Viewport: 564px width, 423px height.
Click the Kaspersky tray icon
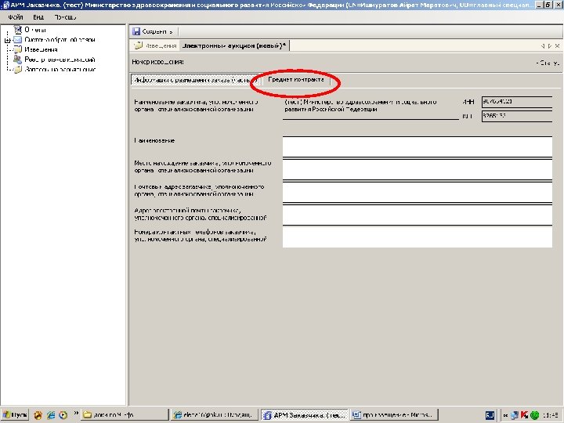coord(524,415)
